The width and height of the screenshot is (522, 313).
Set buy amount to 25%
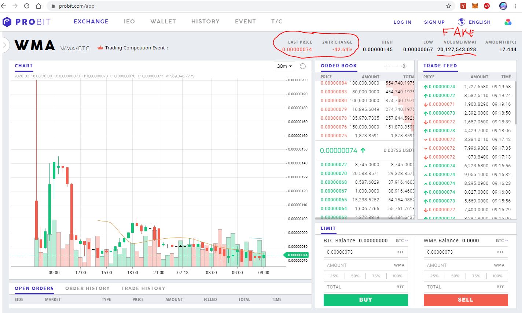334,276
